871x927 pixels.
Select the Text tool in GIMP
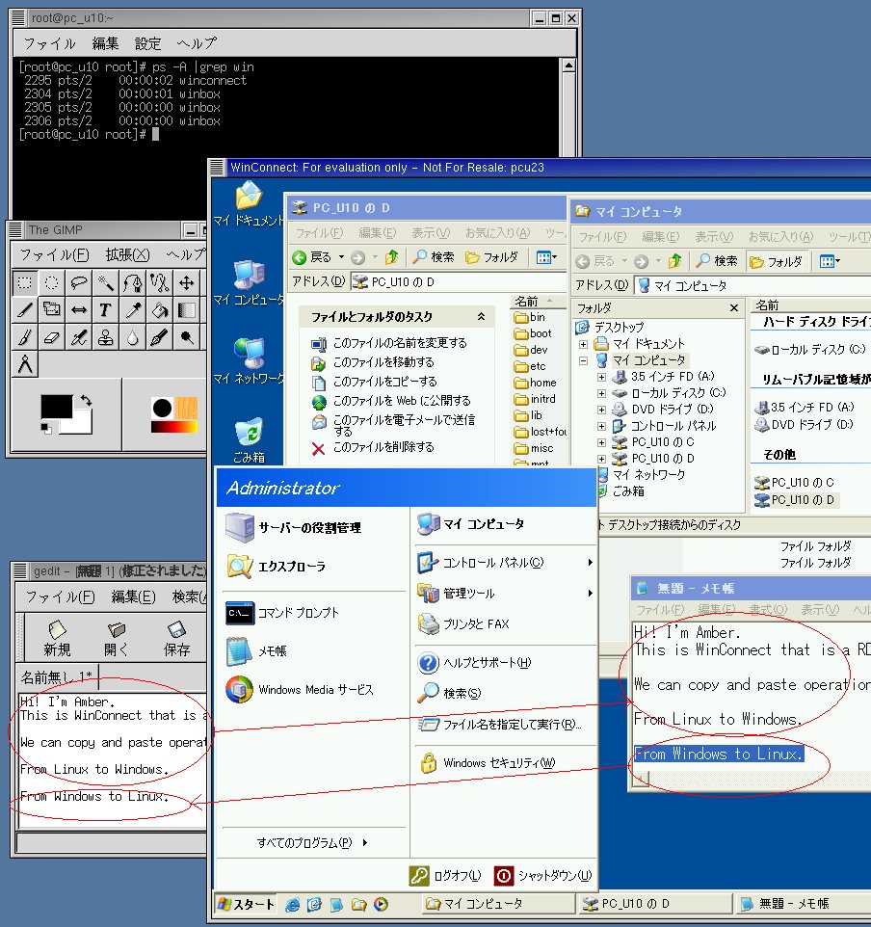[106, 309]
